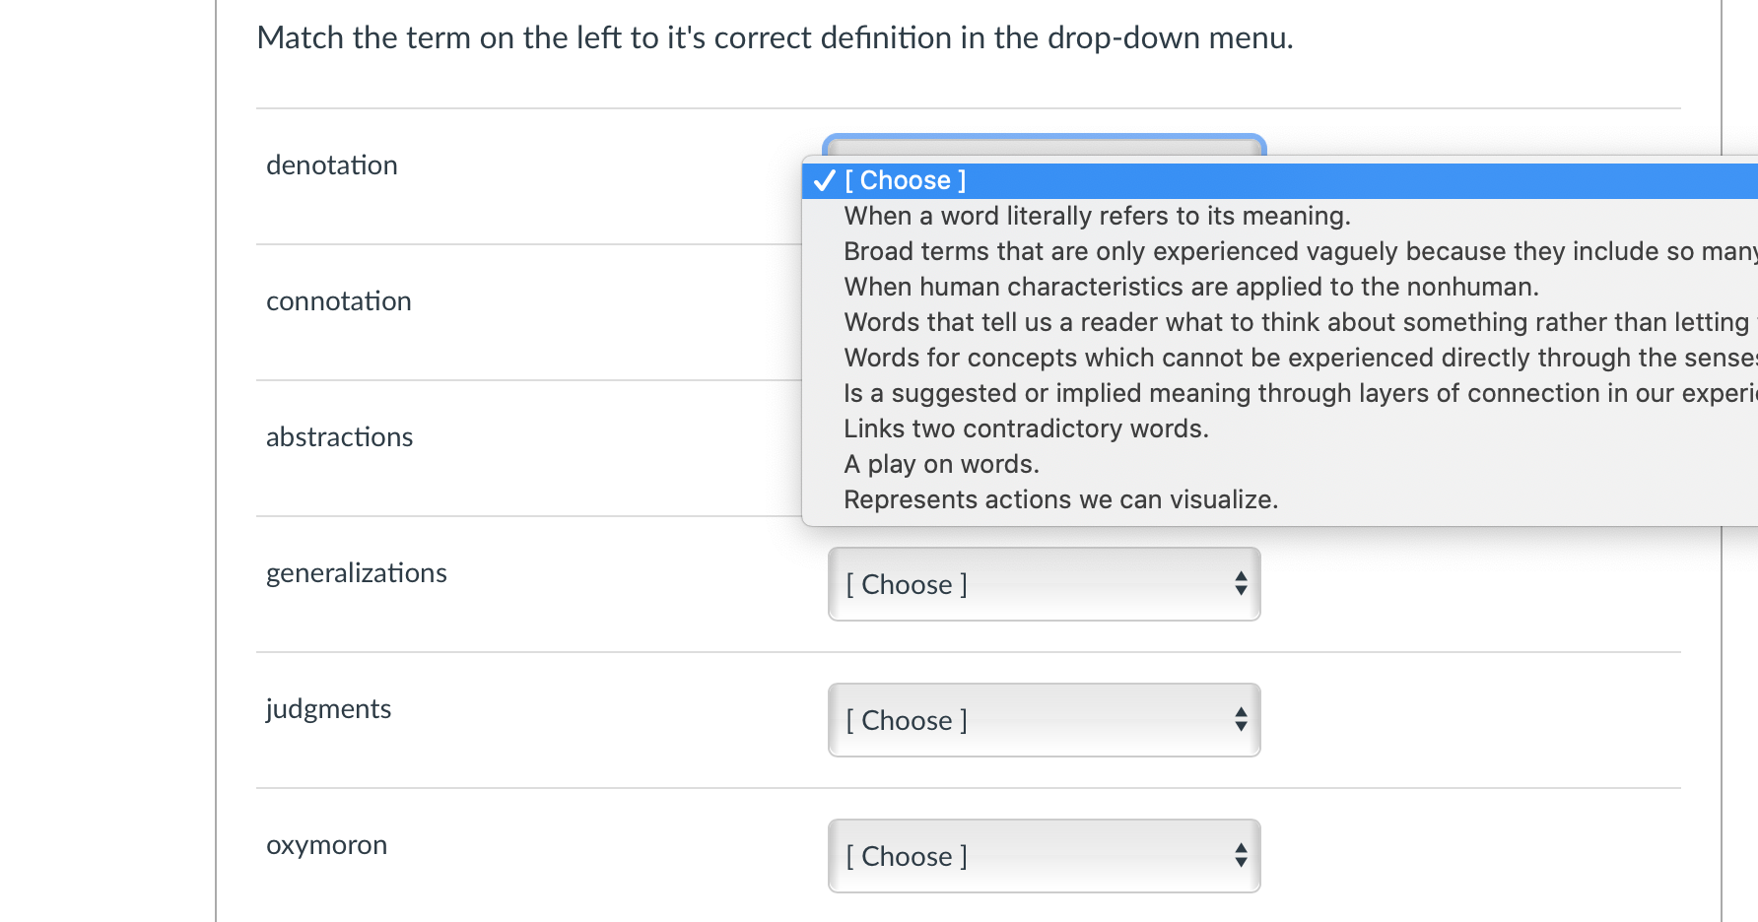This screenshot has width=1758, height=922.
Task: Select 'A play on words.' option
Action: [x=941, y=465]
